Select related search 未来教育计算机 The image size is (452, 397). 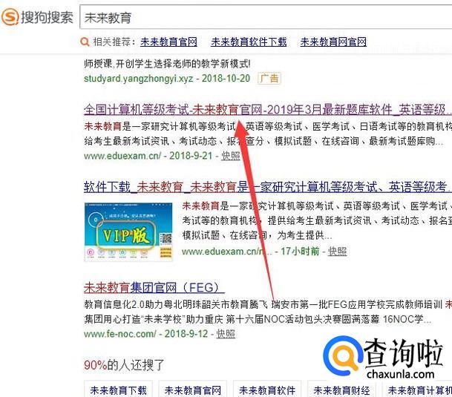point(417,390)
